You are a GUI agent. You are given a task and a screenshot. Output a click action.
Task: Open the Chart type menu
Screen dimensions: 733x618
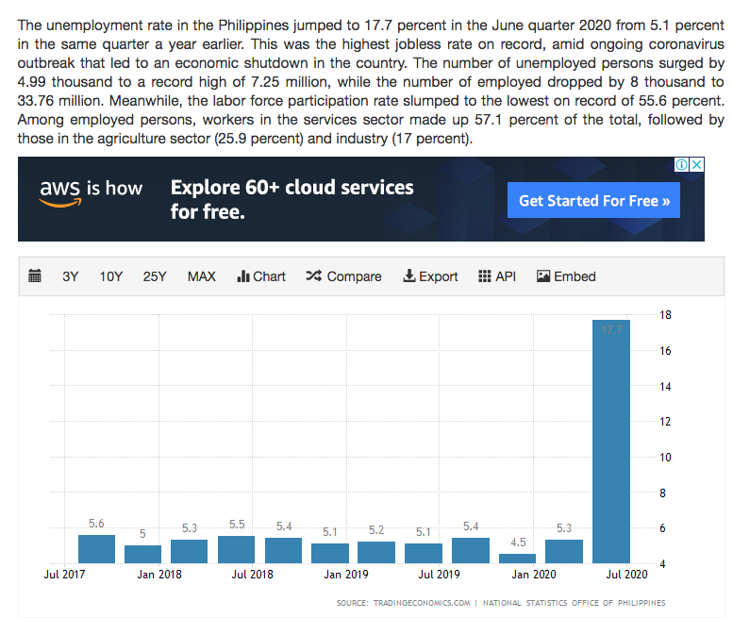point(261,276)
